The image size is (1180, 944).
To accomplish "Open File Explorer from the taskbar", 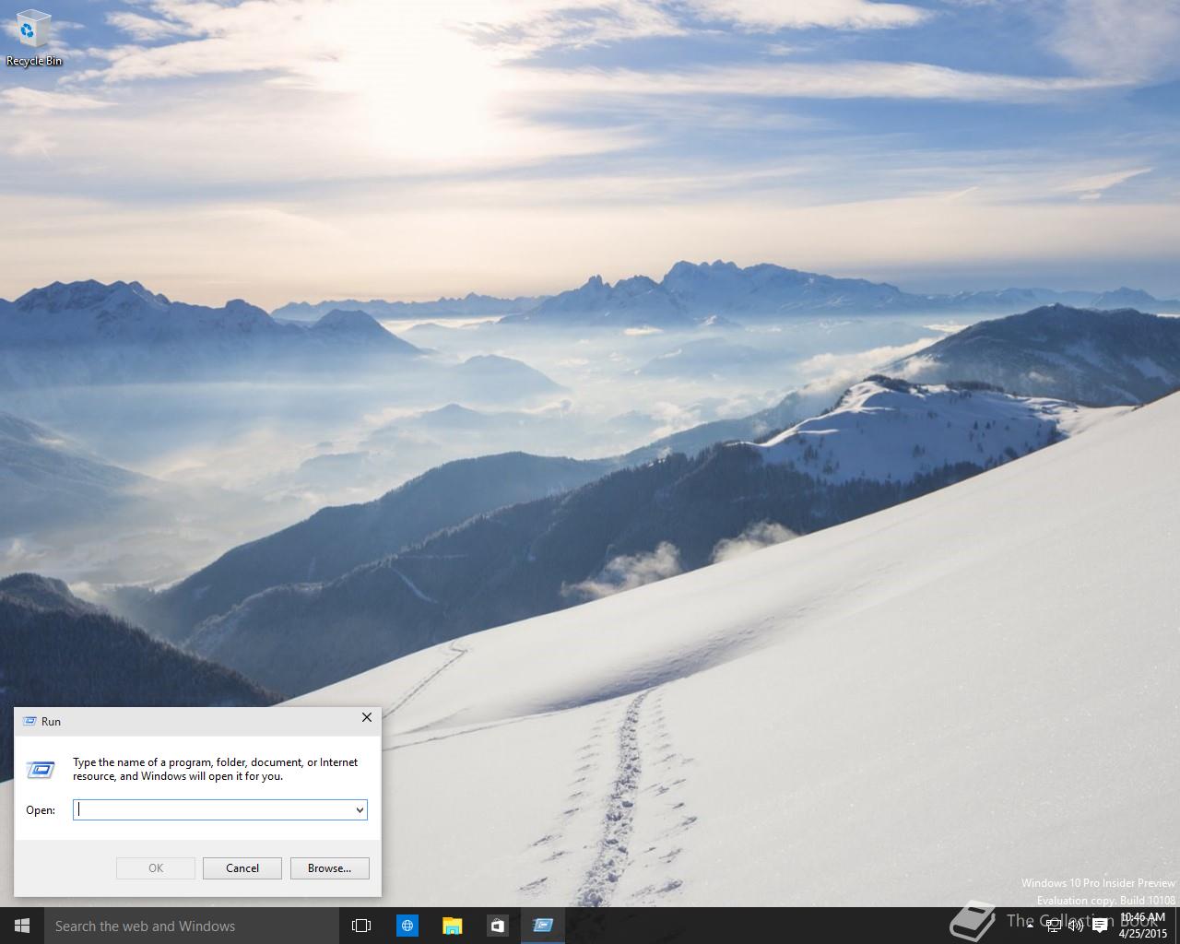I will coord(452,926).
